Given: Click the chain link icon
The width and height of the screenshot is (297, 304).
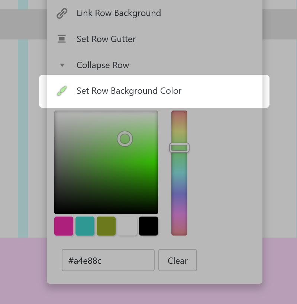Looking at the screenshot, I should (62, 13).
